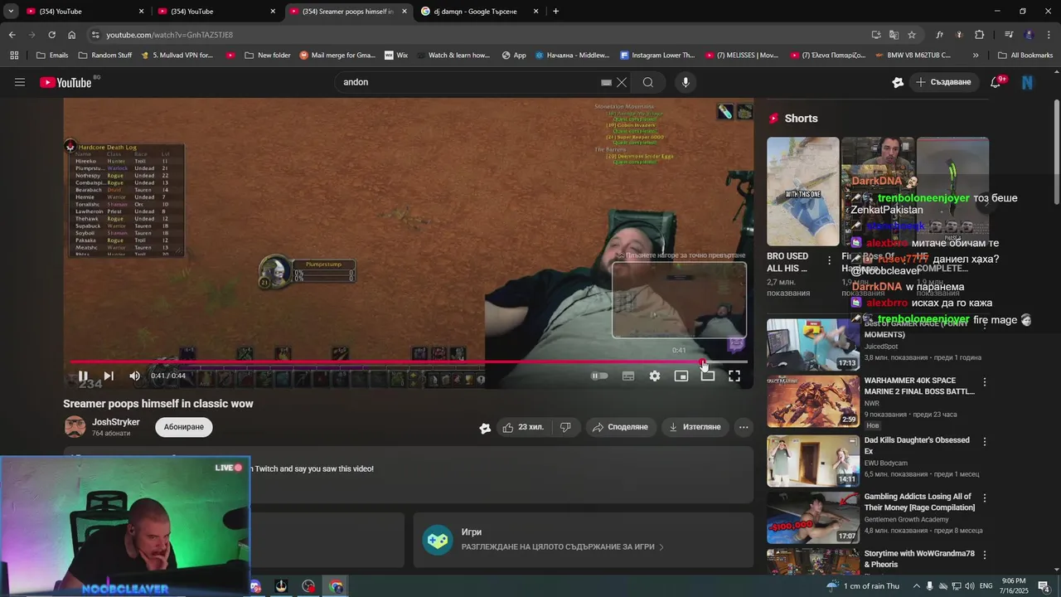1061x597 pixels.
Task: Open the Gambling Addicts video thumbnail
Action: [x=813, y=517]
